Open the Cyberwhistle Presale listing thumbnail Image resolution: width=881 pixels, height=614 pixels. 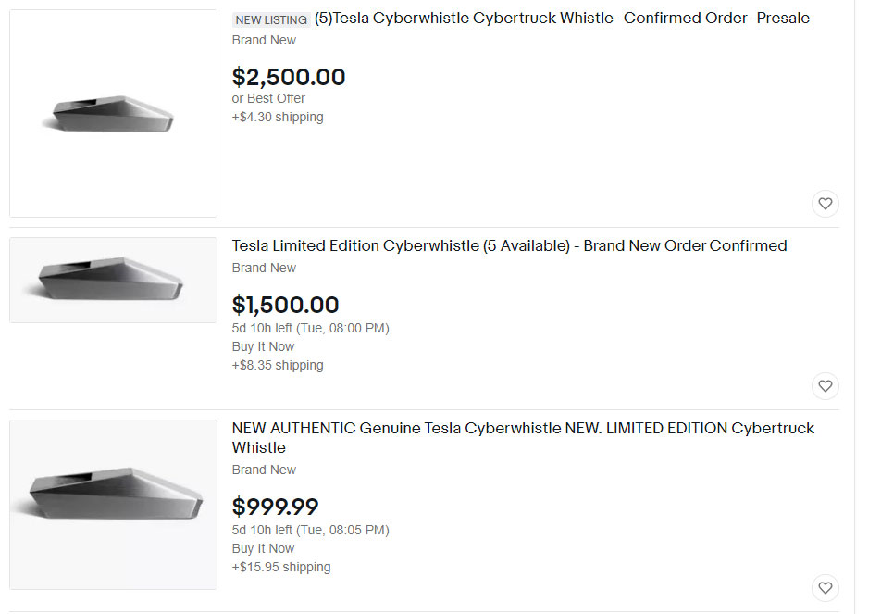[x=113, y=113]
